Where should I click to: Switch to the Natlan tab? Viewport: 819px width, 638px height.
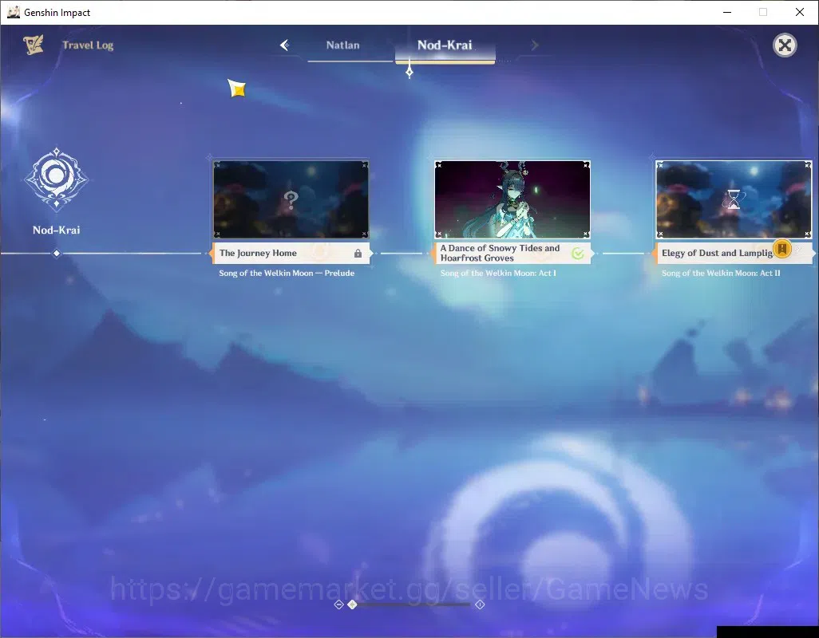point(342,45)
